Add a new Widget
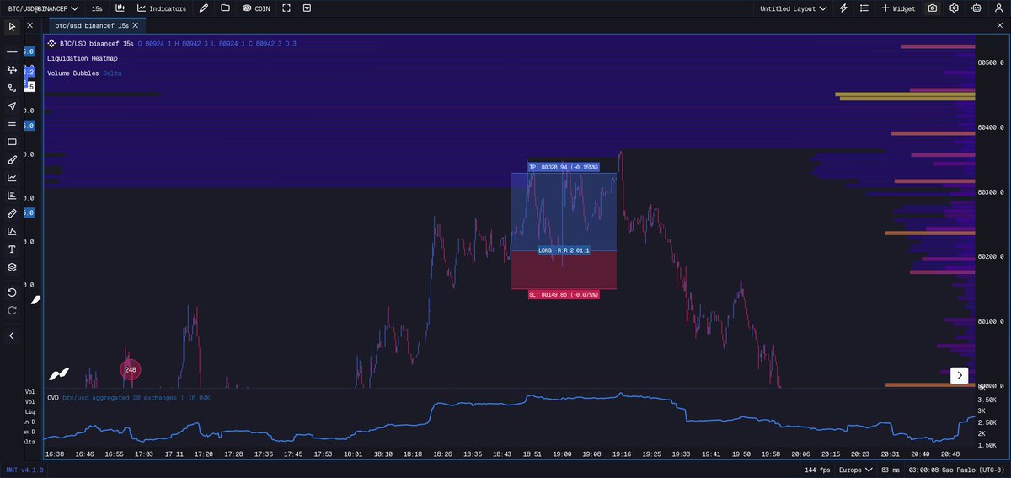The width and height of the screenshot is (1011, 478). (899, 8)
